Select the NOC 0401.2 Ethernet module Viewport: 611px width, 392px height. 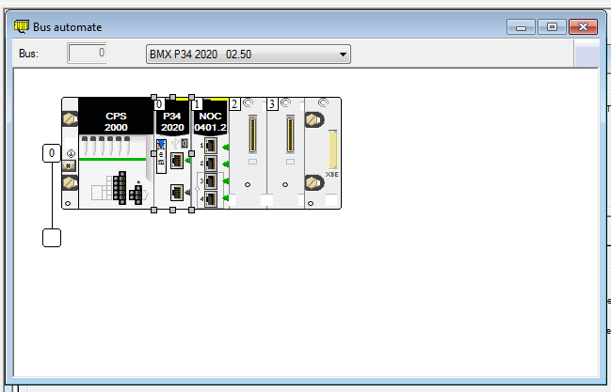(x=210, y=119)
